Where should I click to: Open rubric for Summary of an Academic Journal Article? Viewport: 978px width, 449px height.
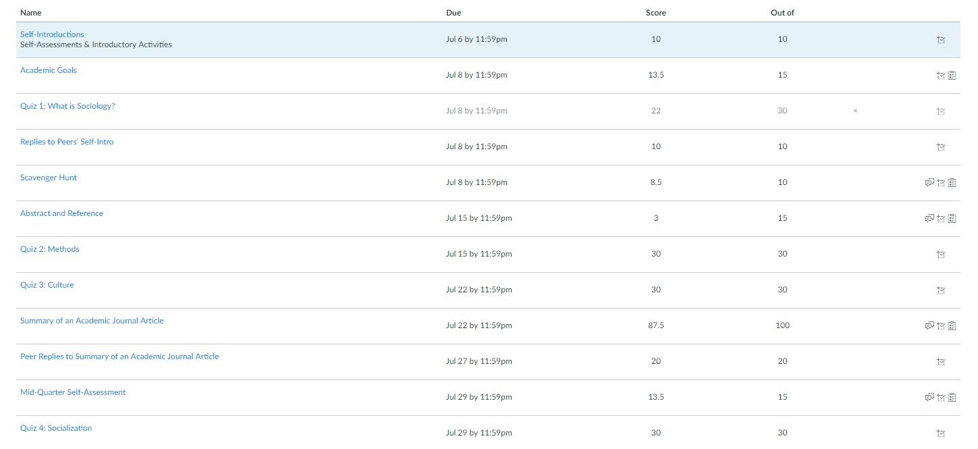pyautogui.click(x=952, y=325)
